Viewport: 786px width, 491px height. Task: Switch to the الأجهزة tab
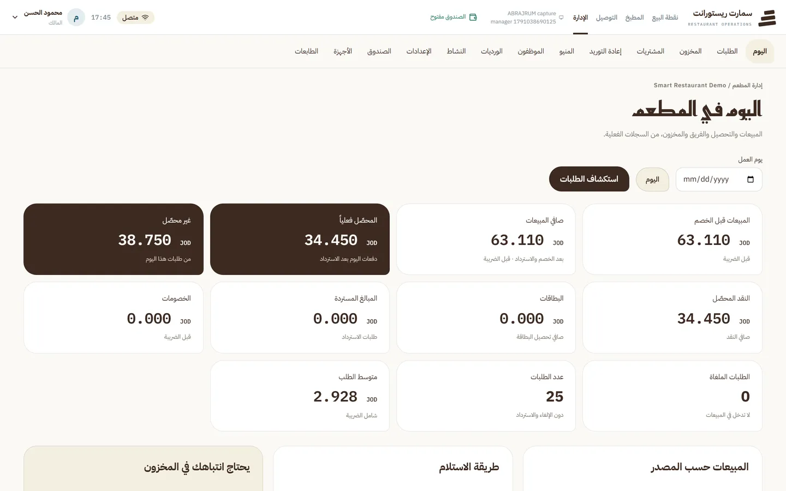pyautogui.click(x=343, y=51)
